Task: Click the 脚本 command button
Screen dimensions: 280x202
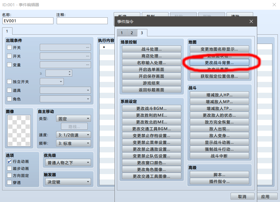Action: (219, 174)
